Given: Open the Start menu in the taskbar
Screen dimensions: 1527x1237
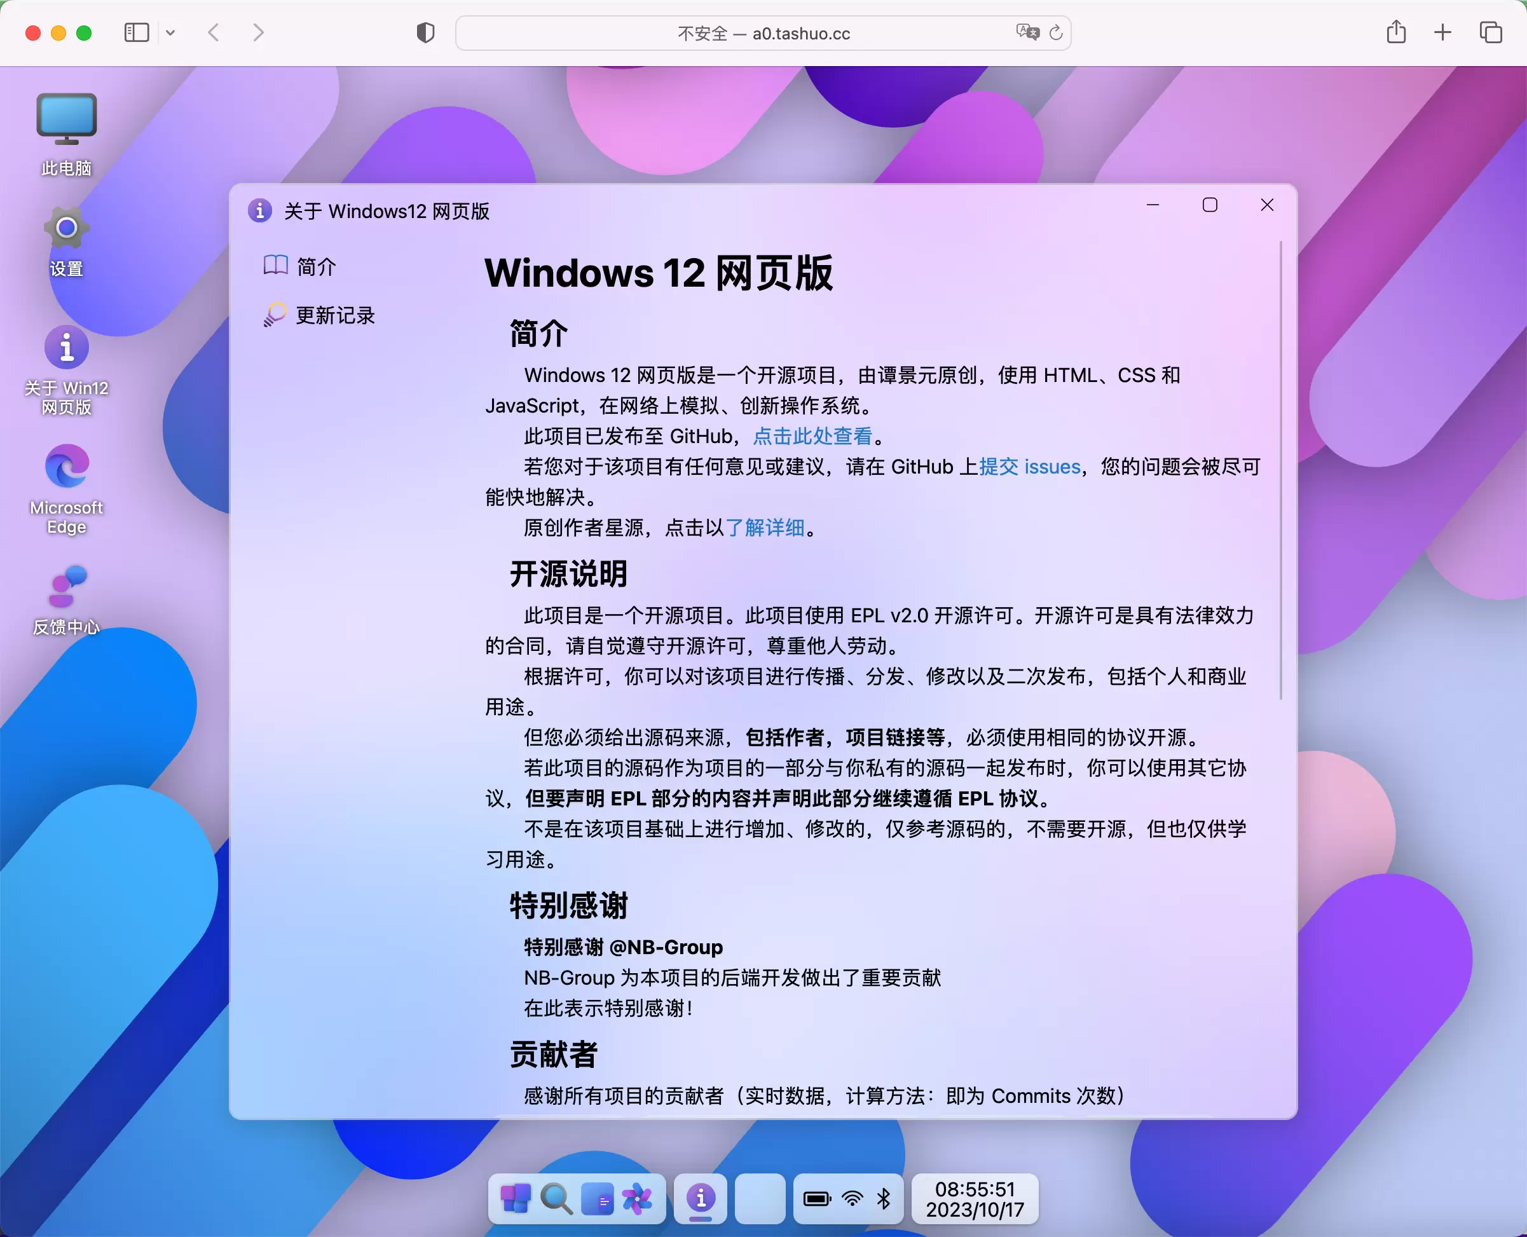Looking at the screenshot, I should click(515, 1198).
